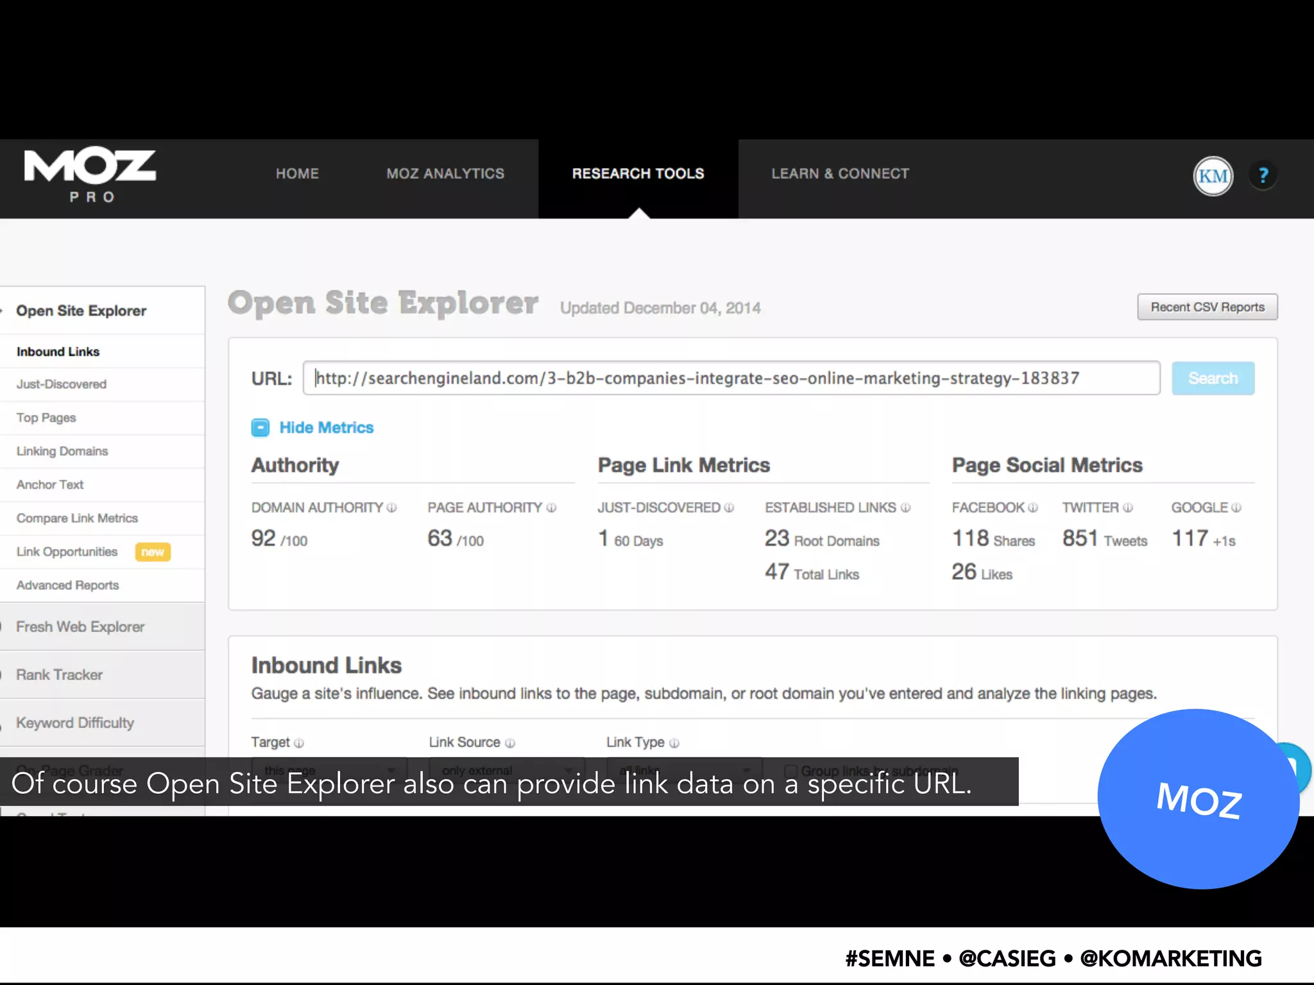
Task: Click the Search button
Action: (1213, 378)
